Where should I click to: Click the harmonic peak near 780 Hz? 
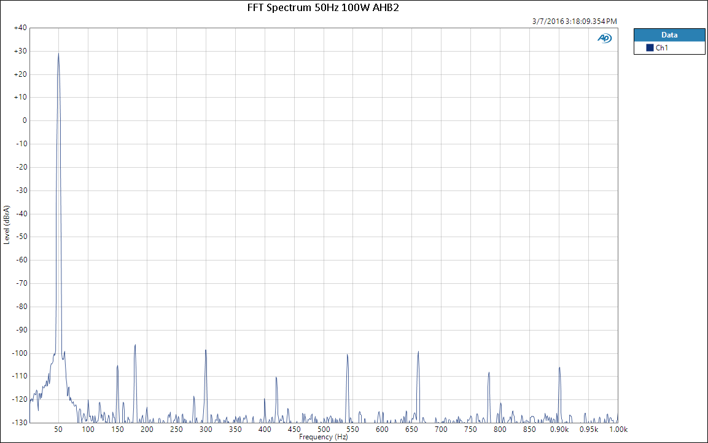pyautogui.click(x=489, y=373)
